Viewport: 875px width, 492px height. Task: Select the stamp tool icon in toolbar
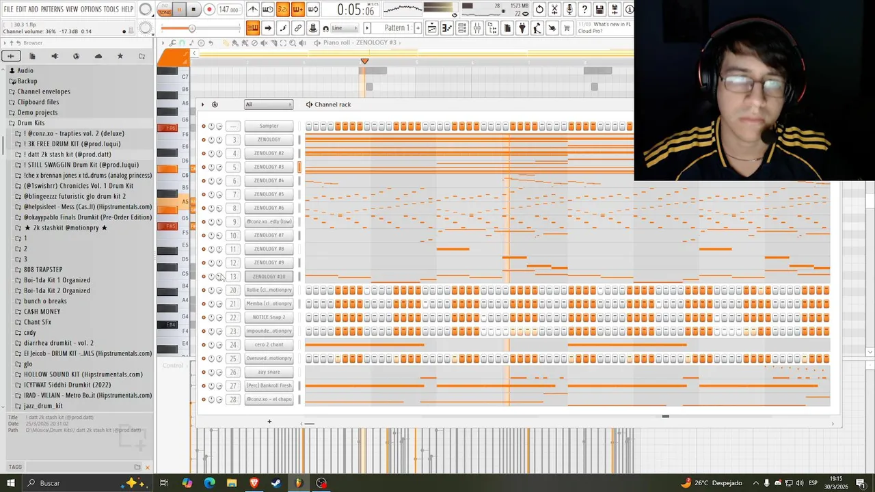point(313,28)
